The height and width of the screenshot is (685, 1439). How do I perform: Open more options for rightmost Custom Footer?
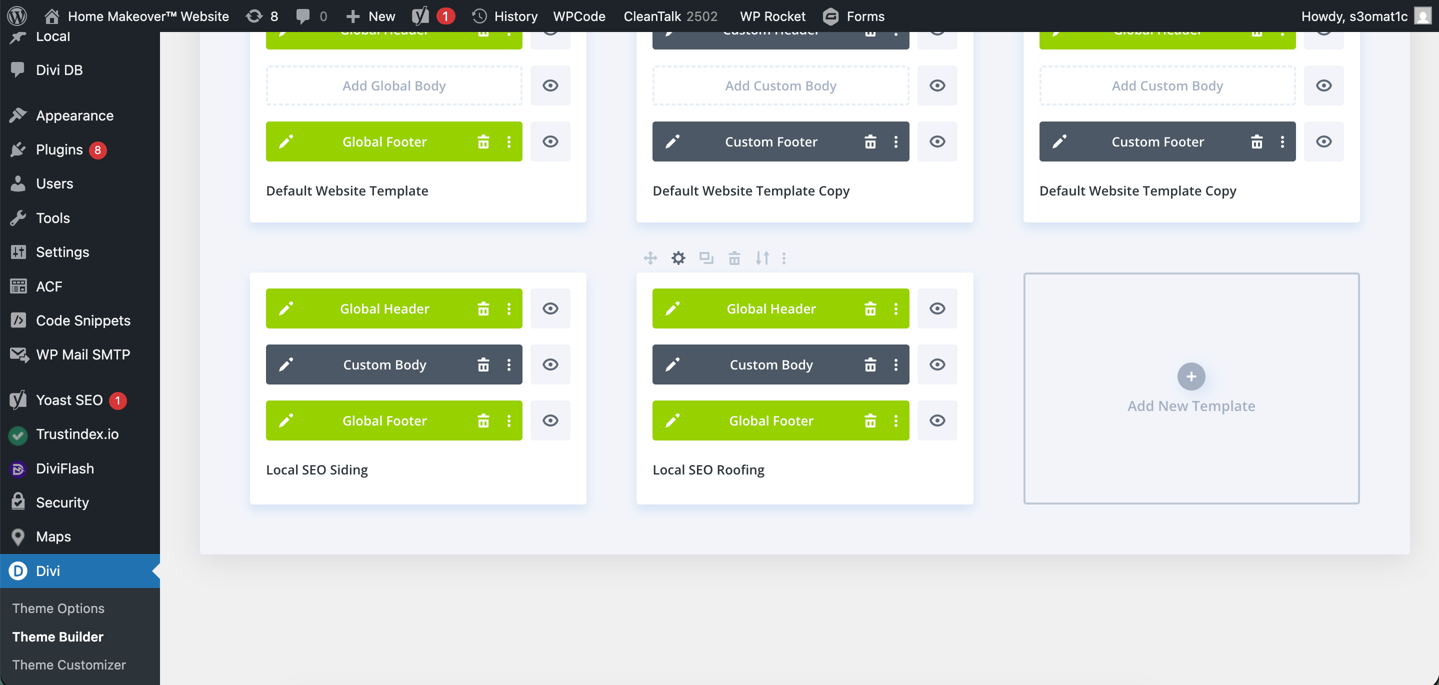coord(1282,141)
